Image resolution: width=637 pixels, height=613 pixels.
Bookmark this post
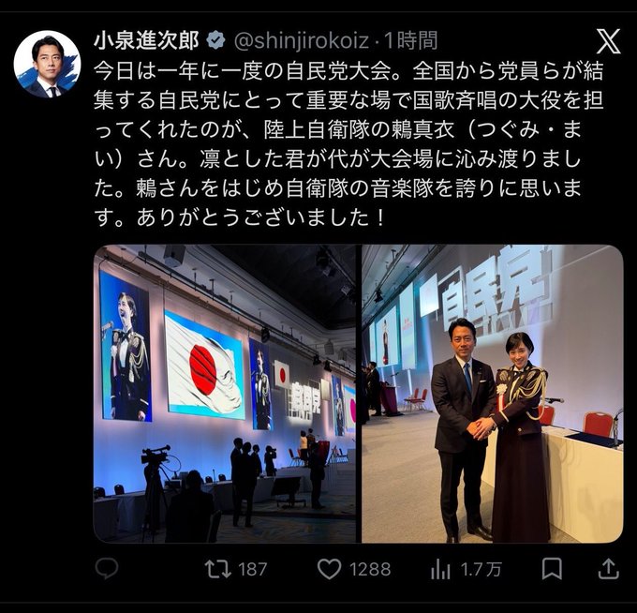552,569
